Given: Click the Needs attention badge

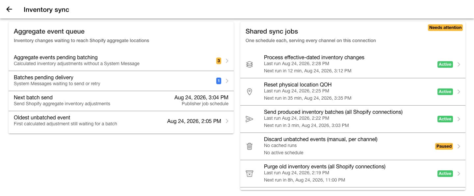Looking at the screenshot, I should (445, 28).
